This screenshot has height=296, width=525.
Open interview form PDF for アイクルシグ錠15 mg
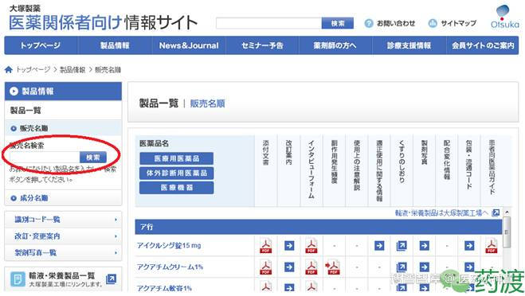point(311,246)
